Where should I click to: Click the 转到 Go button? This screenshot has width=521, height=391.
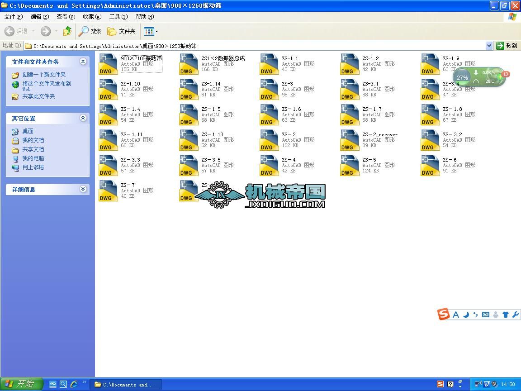tap(507, 46)
